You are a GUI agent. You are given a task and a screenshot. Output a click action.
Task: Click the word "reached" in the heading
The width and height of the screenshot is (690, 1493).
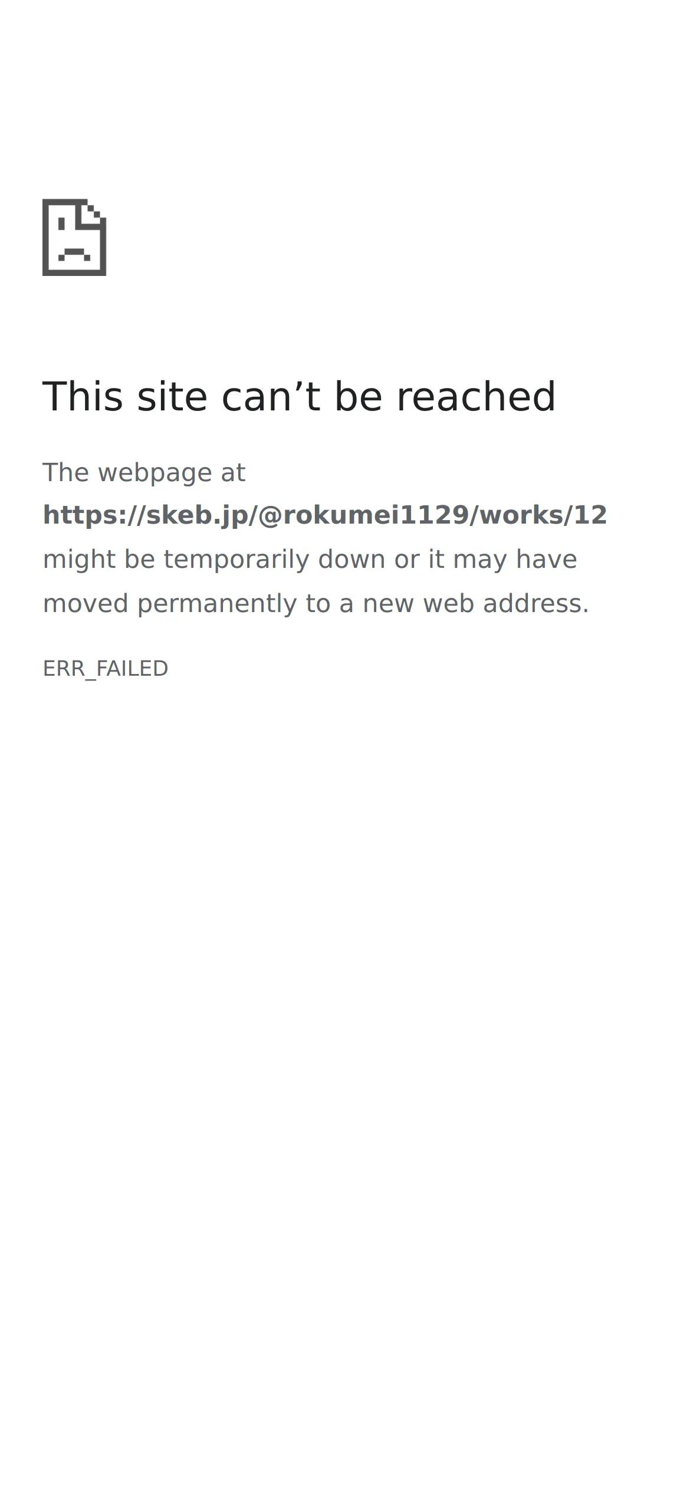pos(476,396)
